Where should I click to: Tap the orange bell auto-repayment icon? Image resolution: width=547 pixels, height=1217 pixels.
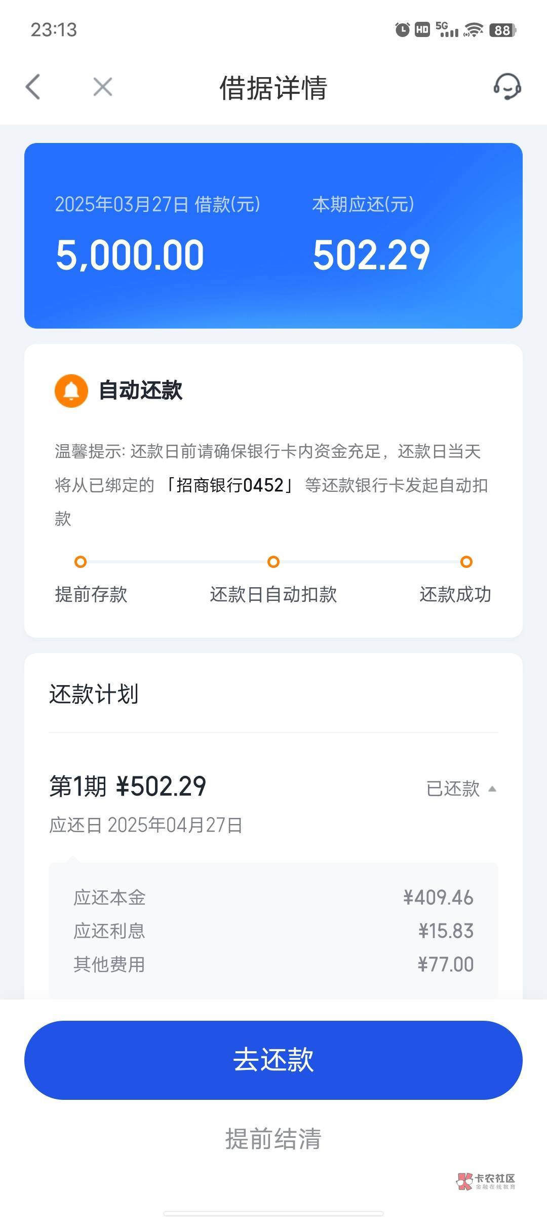[71, 390]
